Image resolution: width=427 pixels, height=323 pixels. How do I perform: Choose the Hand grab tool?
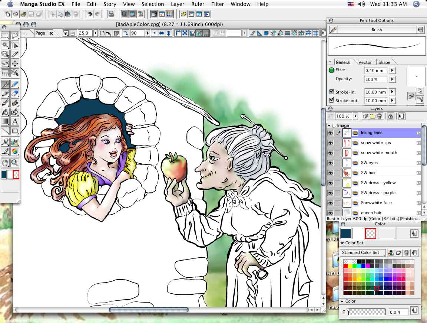pos(5,163)
